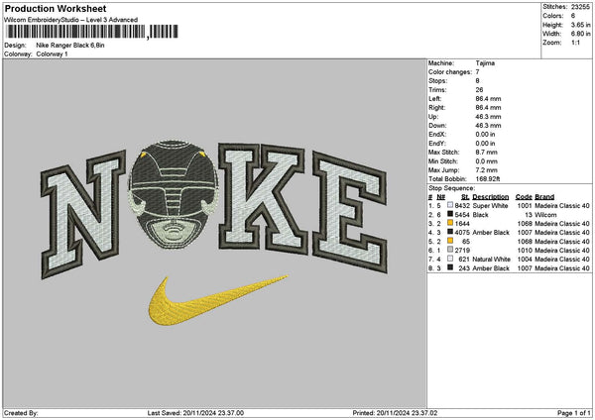Click code 1004 in the Natural White row
Screen dimensions: 595x420
click(x=524, y=260)
